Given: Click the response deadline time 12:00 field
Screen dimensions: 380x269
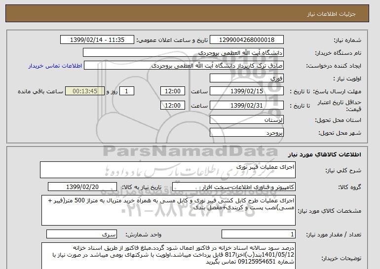Looking at the screenshot, I should coord(173,91).
